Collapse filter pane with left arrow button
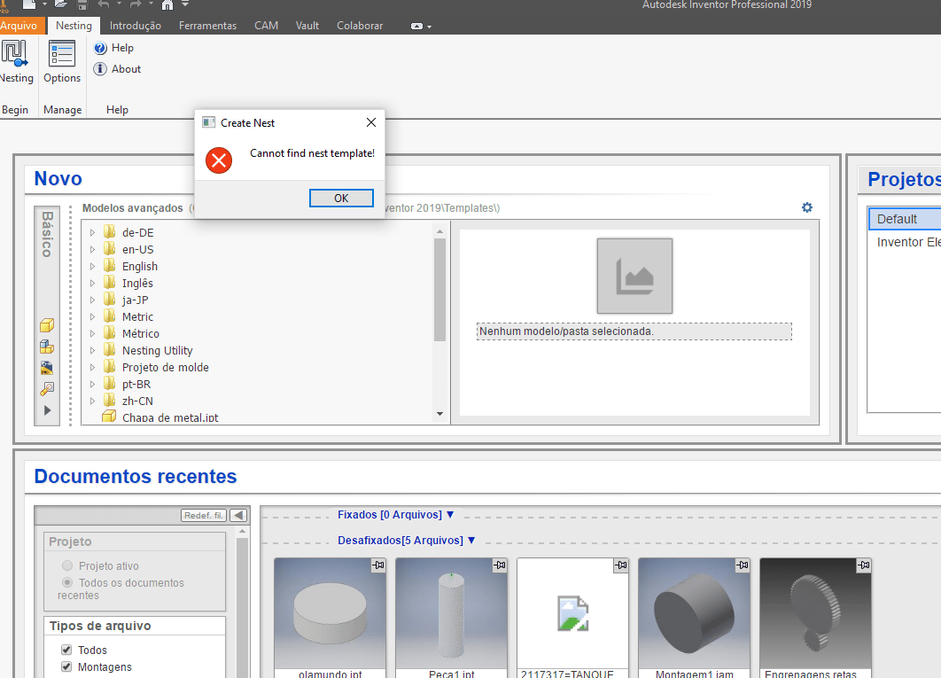Viewport: 941px width, 678px height. tap(239, 515)
